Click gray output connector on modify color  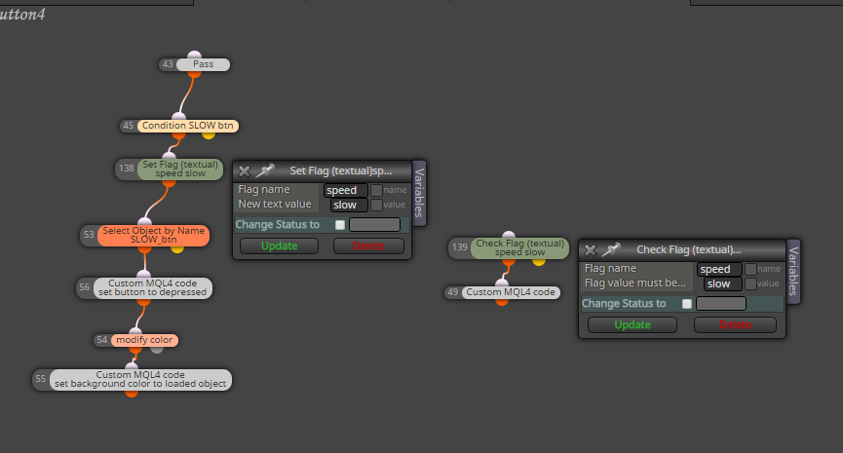coord(157,350)
